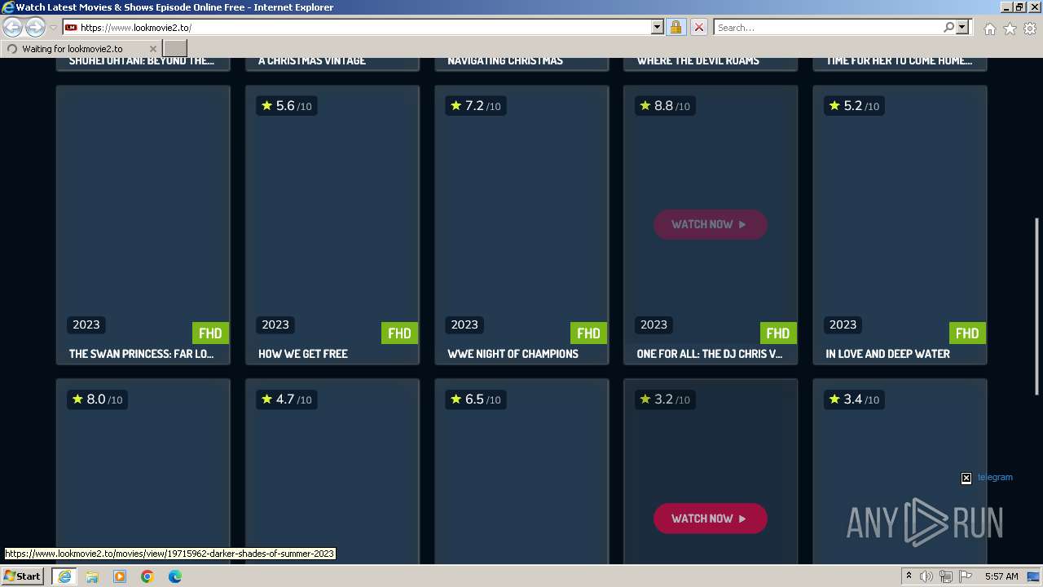The image size is (1043, 587).
Task: Click the 7.2/10 rating badge
Action: click(475, 106)
